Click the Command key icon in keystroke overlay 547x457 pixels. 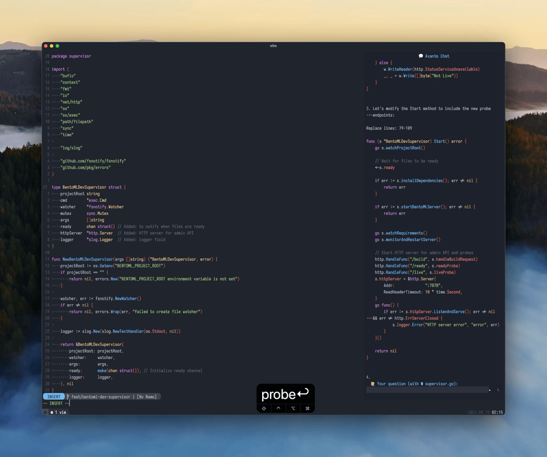[308, 408]
